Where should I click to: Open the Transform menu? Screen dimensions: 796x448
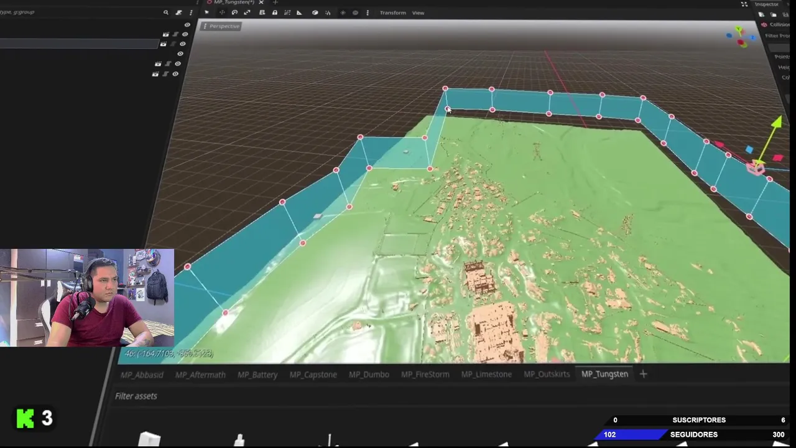coord(393,12)
